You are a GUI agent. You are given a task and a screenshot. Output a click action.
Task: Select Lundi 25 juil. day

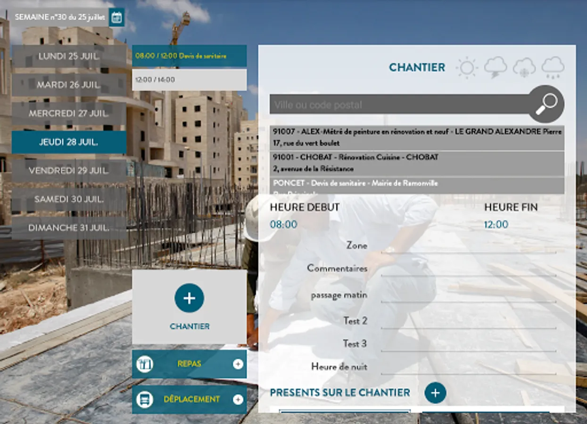(x=69, y=57)
